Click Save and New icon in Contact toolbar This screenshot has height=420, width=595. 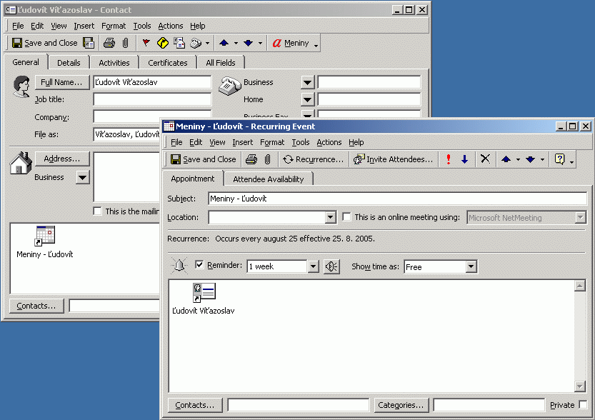pyautogui.click(x=89, y=43)
